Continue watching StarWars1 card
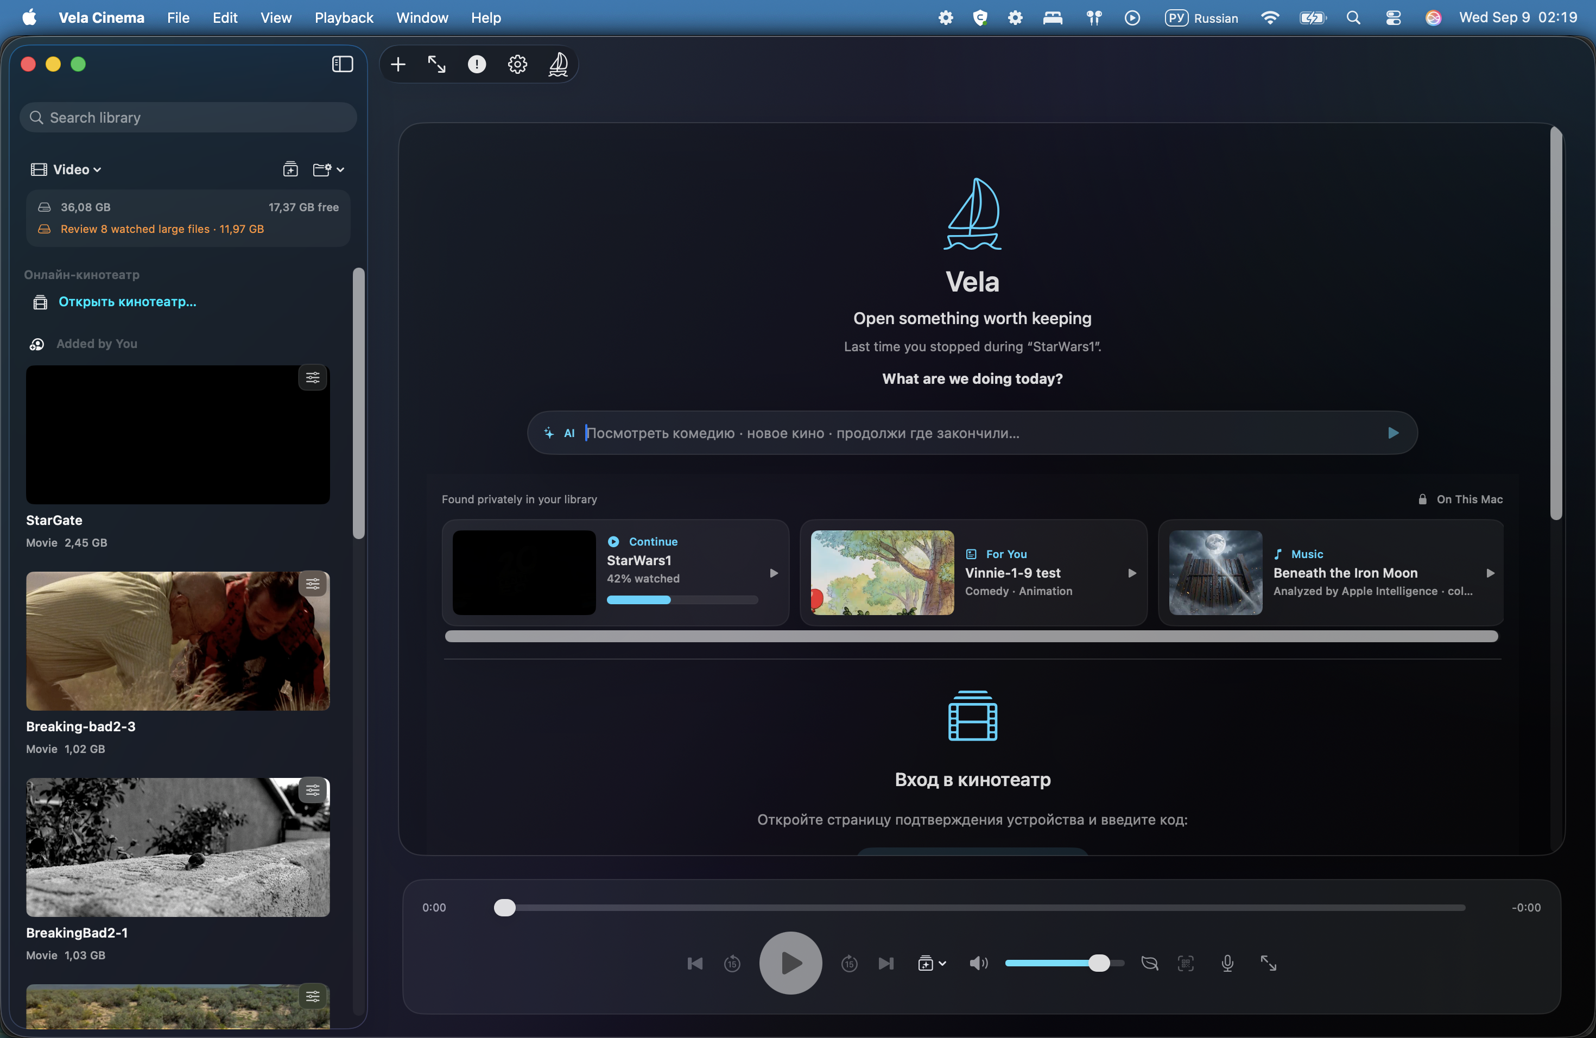Screen dimensions: 1596x1038 tap(616, 573)
